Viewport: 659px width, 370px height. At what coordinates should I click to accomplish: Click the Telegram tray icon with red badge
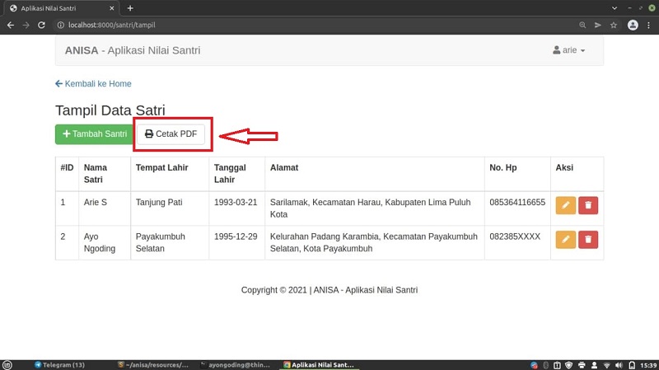tap(534, 365)
